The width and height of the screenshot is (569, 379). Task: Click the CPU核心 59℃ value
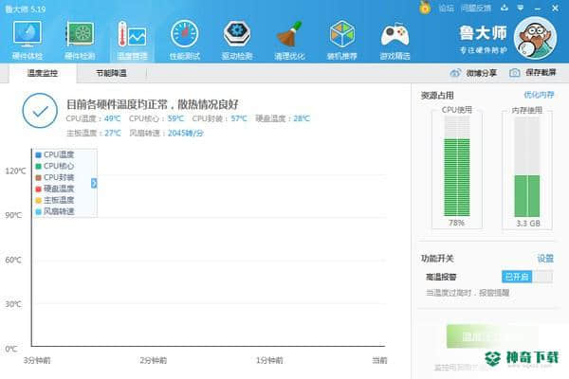[x=175, y=118]
